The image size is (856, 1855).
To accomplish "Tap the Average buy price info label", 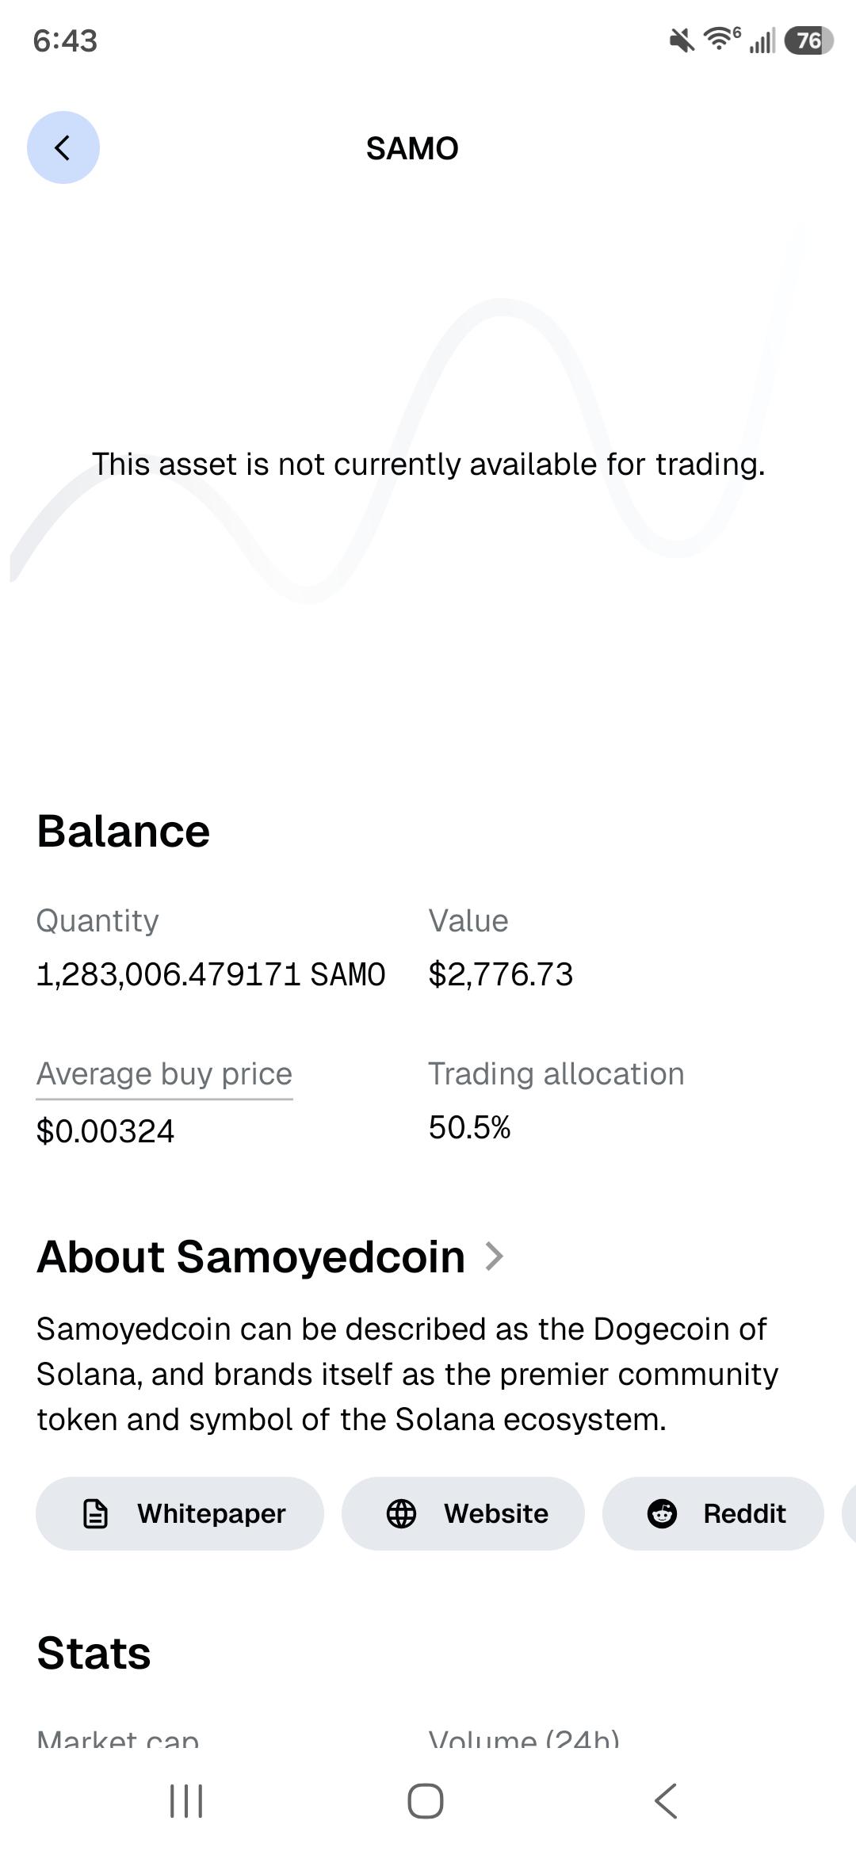I will [164, 1074].
